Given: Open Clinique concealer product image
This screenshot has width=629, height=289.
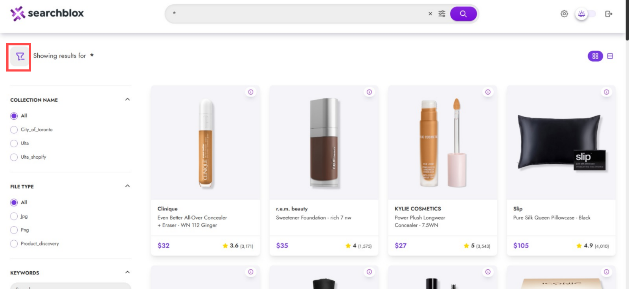Looking at the screenshot, I should click(206, 143).
